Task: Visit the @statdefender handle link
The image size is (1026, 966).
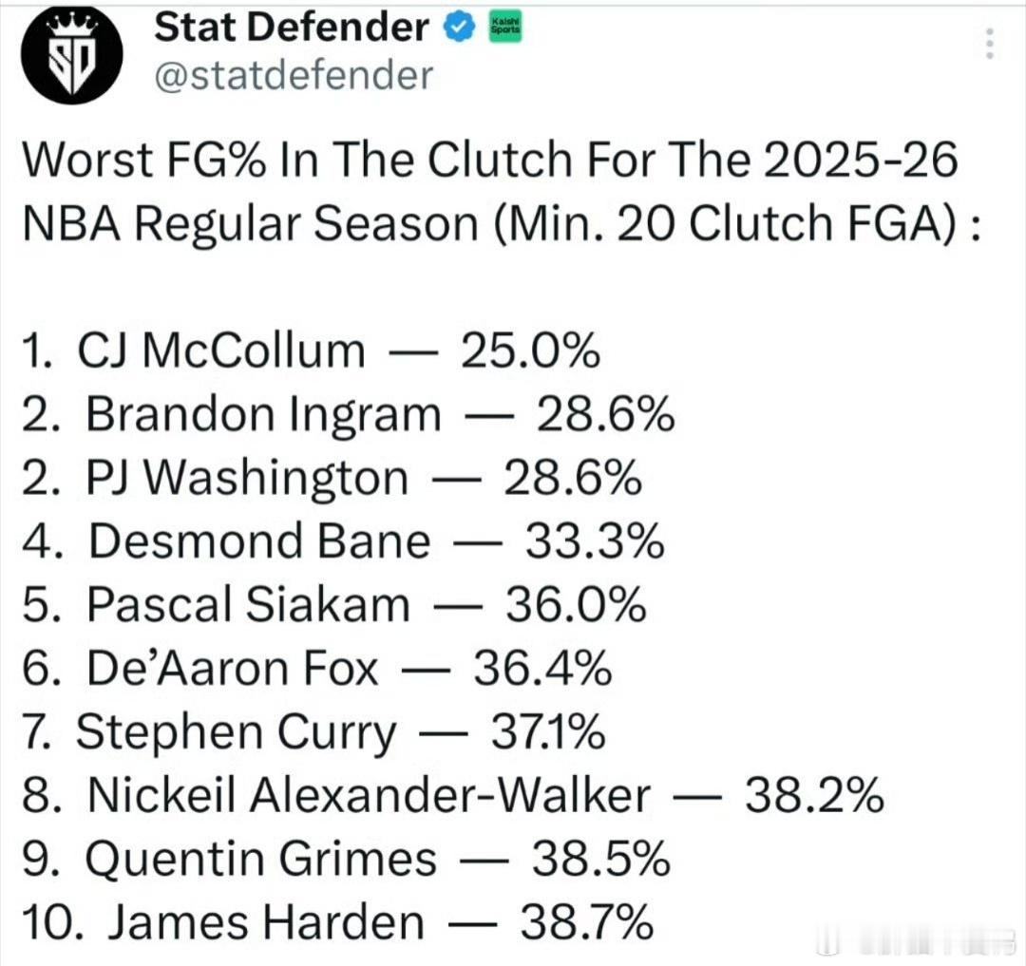Action: (293, 75)
